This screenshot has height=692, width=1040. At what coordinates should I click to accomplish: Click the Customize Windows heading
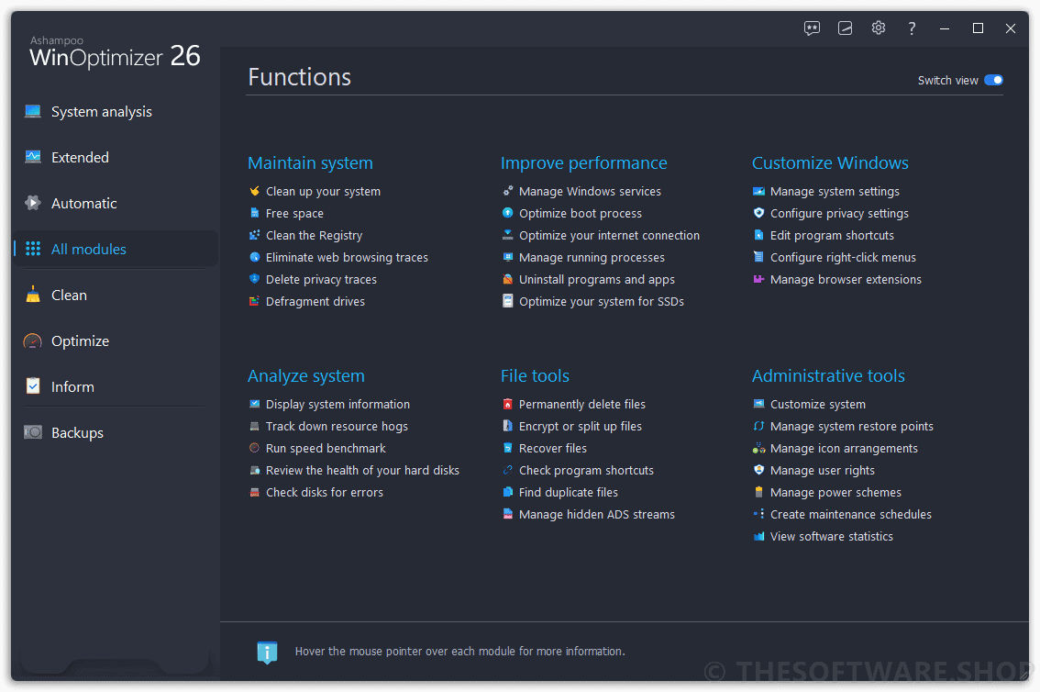(x=830, y=163)
